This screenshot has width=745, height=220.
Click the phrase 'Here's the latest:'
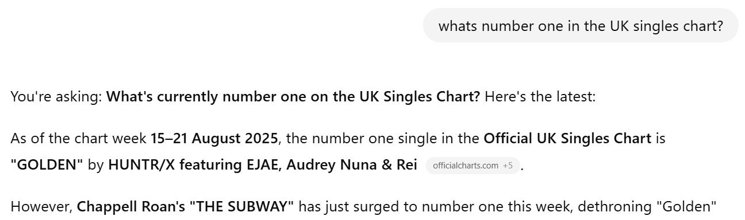540,97
